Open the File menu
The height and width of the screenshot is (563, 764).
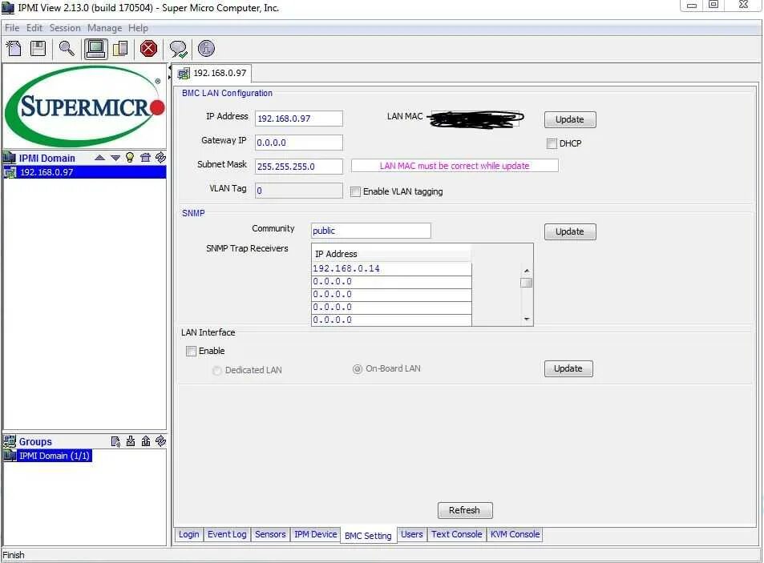click(12, 28)
